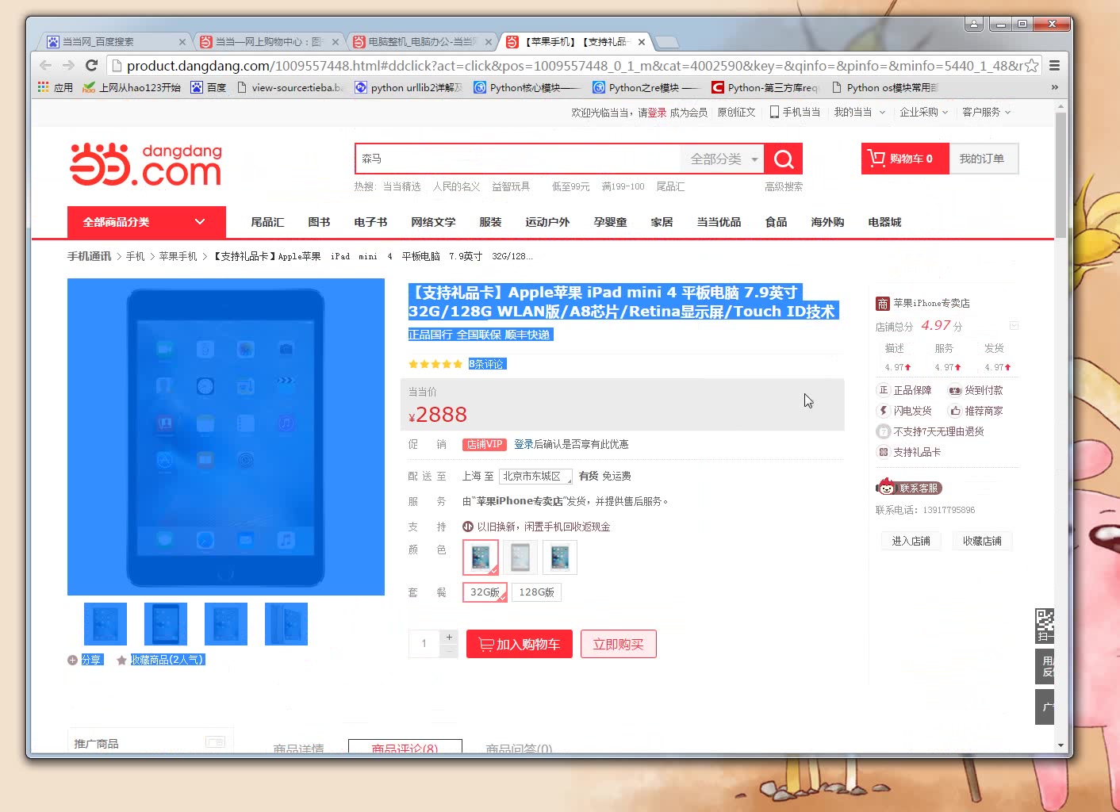Click the 高级搜索 link

[784, 186]
